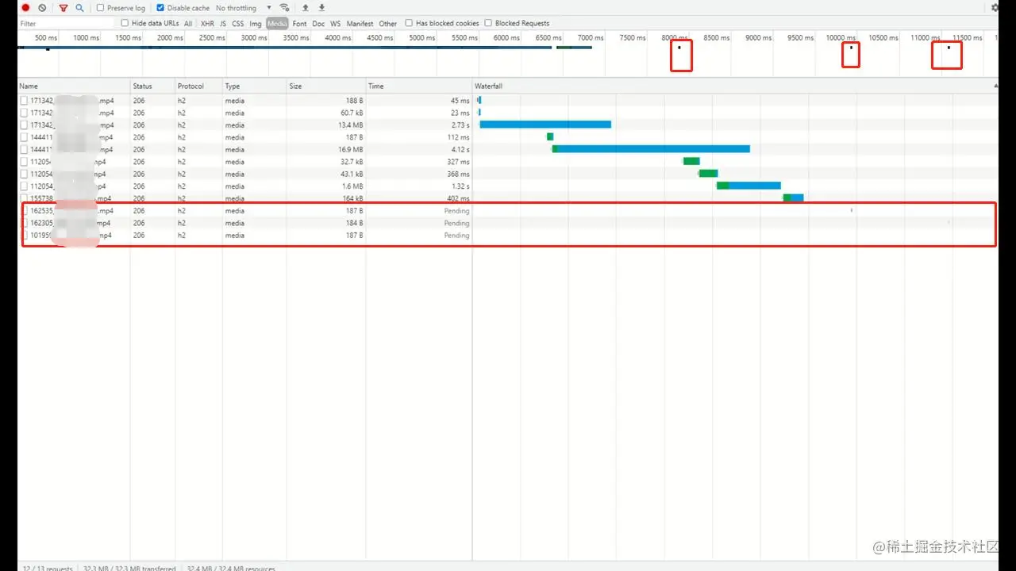Click the Waterfall column sort arrow
Screen dimensions: 1016x571
tap(995, 86)
